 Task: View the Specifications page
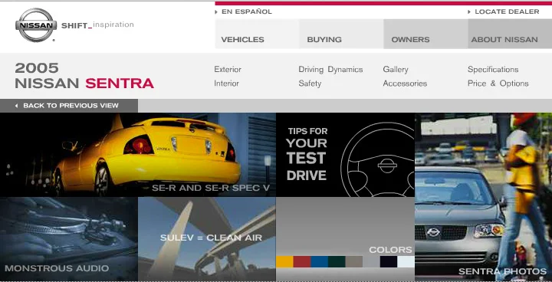[x=493, y=70]
